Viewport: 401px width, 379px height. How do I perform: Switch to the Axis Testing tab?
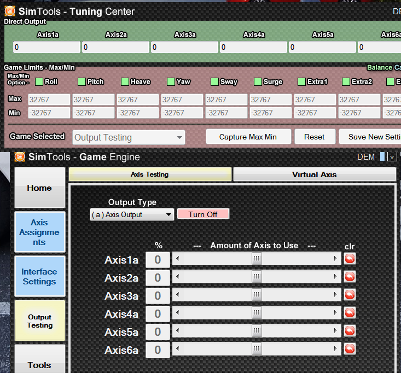point(150,174)
